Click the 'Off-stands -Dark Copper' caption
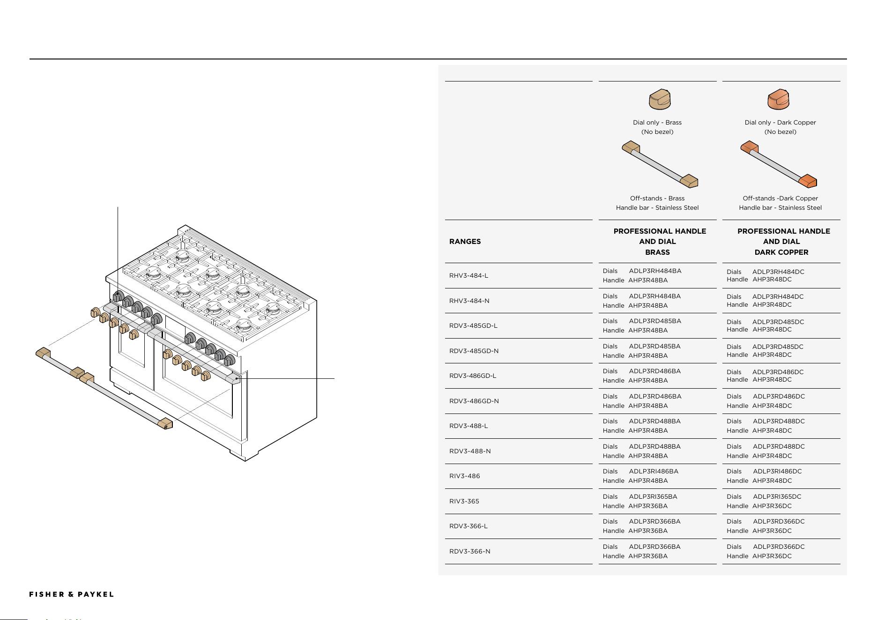This screenshot has width=877, height=620. tap(780, 198)
